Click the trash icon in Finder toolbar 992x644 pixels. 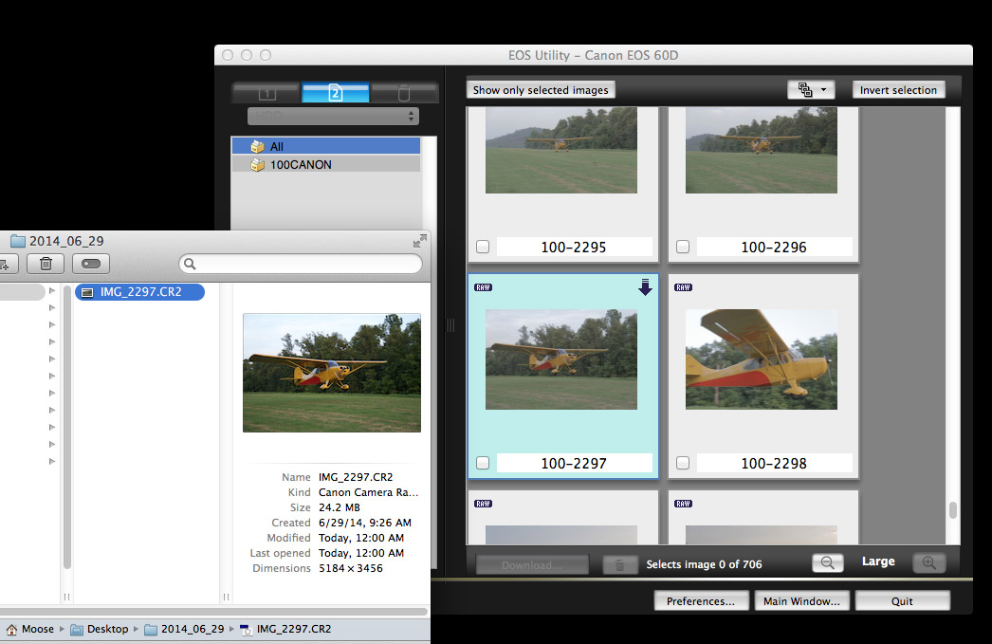pyautogui.click(x=46, y=263)
